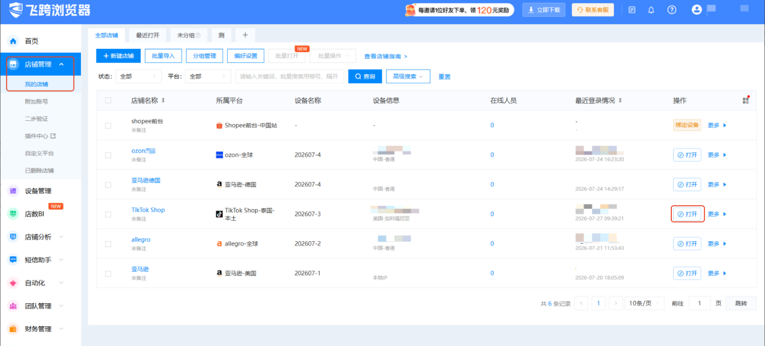Open 自定义平台 in sidebar

[x=39, y=153]
